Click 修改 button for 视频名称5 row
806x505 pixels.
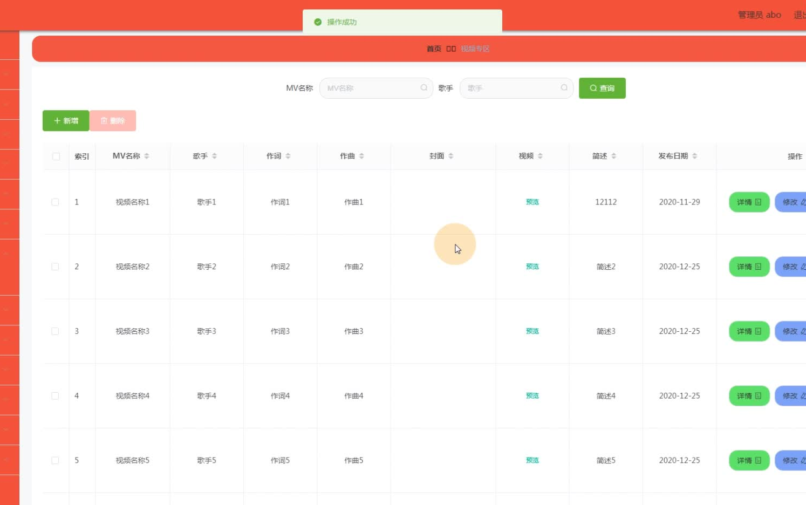[x=791, y=460]
